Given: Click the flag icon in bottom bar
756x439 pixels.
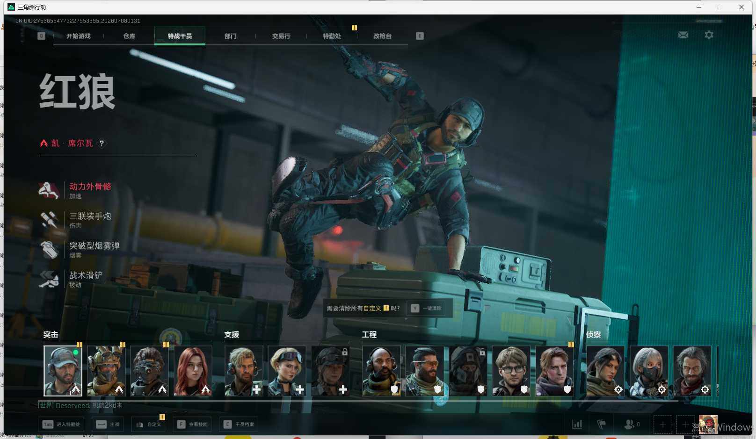Looking at the screenshot, I should pyautogui.click(x=602, y=425).
